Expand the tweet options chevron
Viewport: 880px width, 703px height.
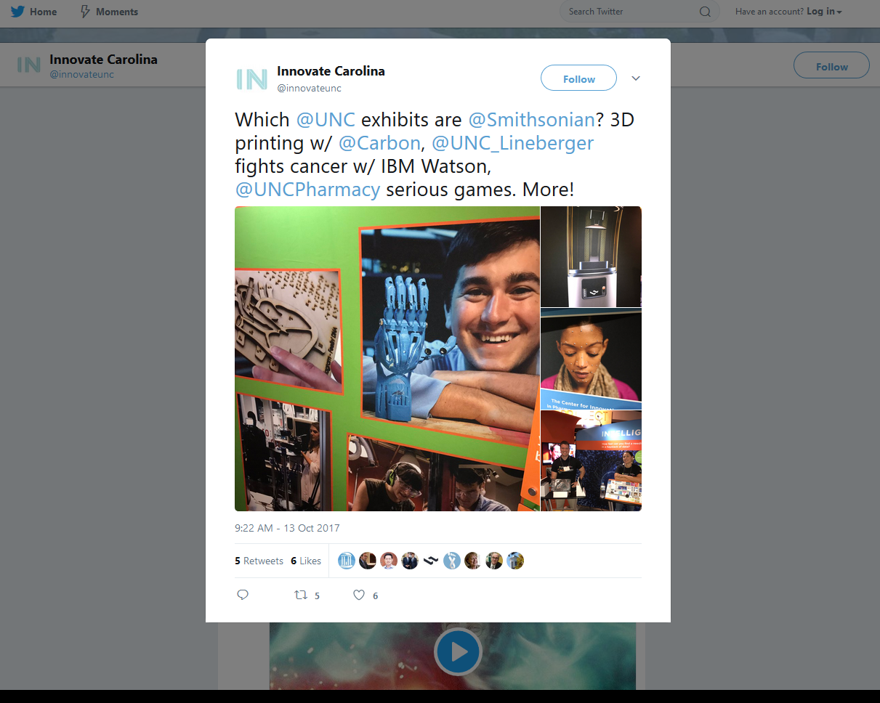pyautogui.click(x=636, y=78)
